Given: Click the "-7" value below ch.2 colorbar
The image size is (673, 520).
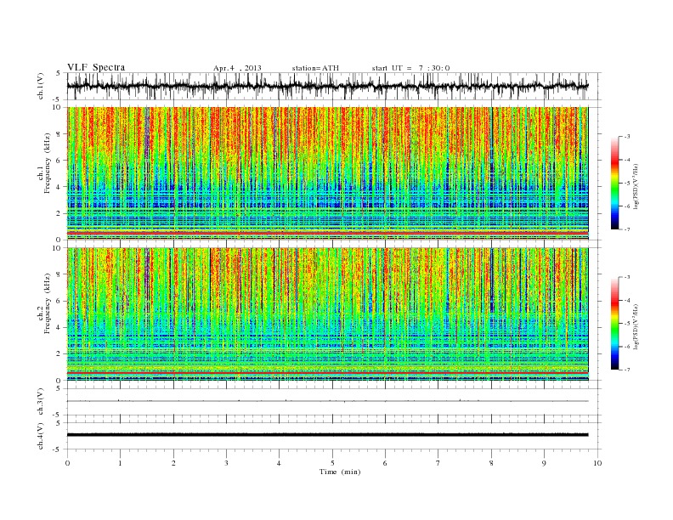Looking at the screenshot, I should [627, 370].
